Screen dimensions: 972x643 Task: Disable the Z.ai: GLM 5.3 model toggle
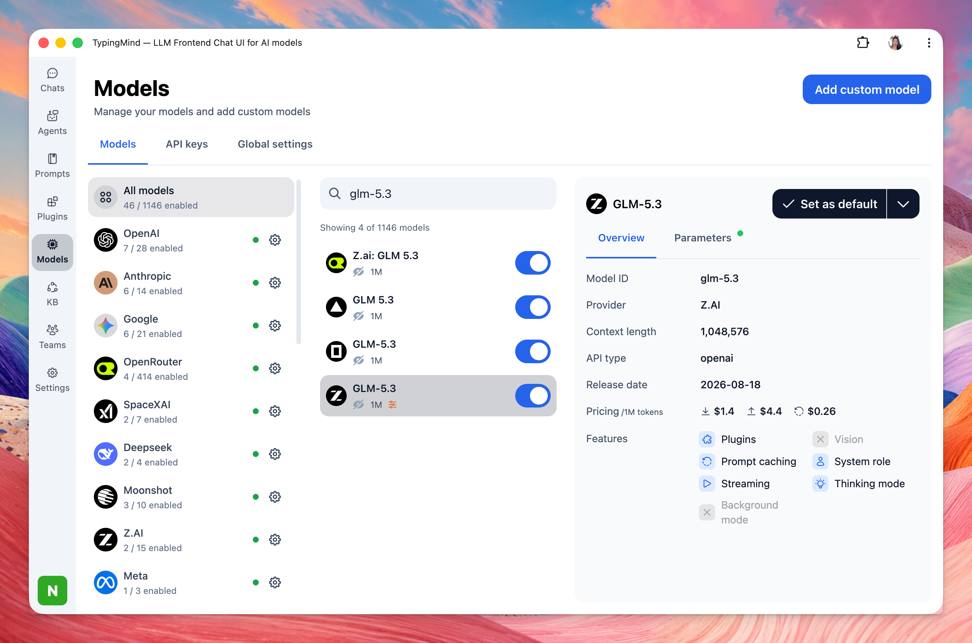click(533, 263)
